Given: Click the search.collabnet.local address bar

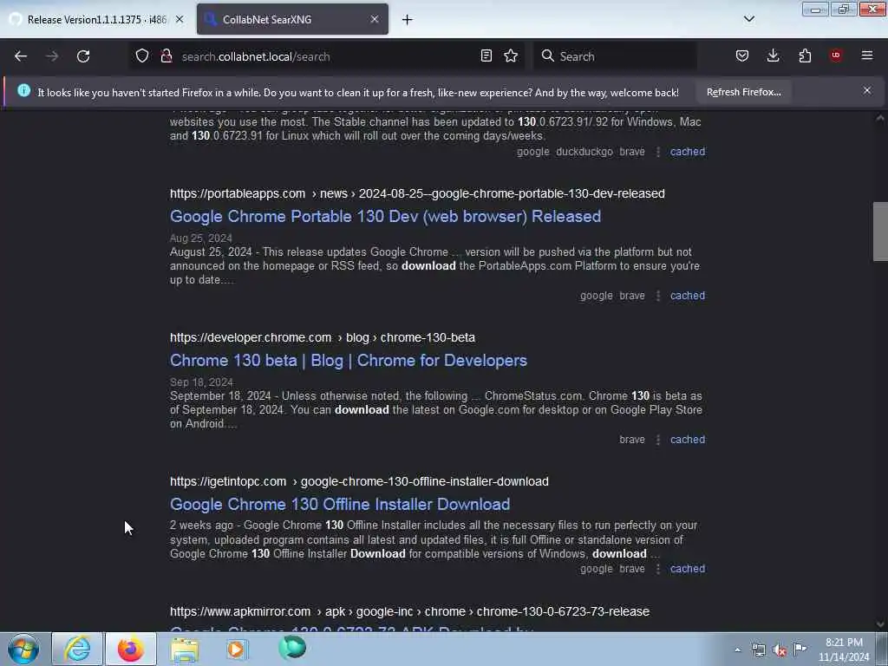Looking at the screenshot, I should tap(329, 56).
